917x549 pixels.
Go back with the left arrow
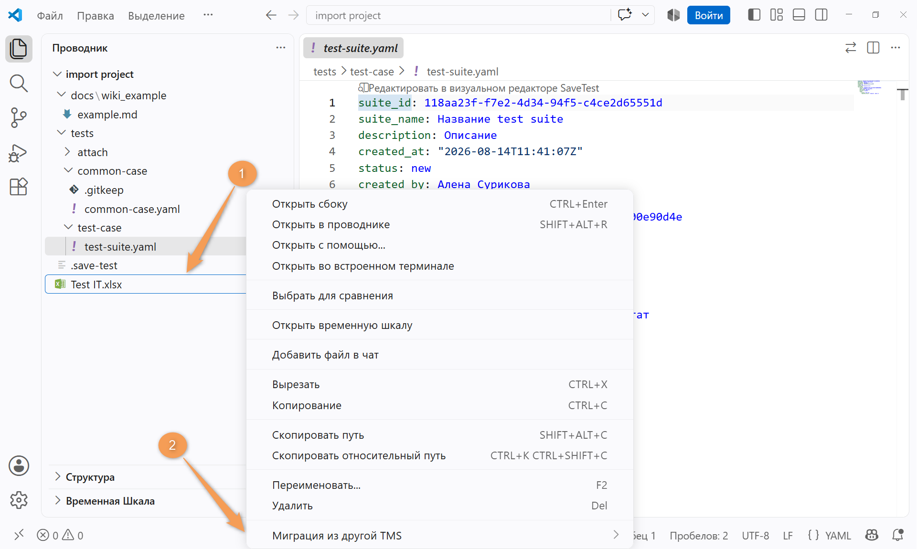pos(271,15)
